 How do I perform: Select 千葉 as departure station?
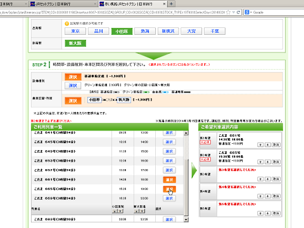click(x=215, y=31)
